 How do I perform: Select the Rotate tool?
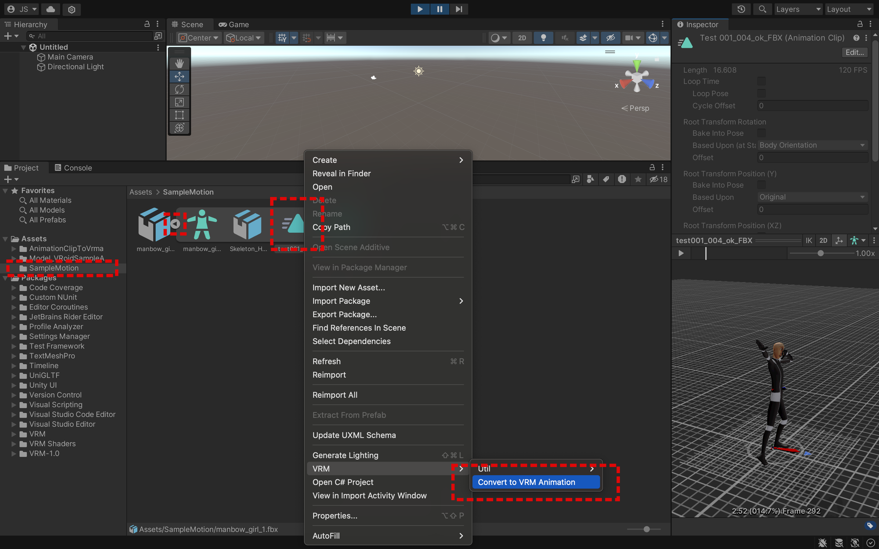179,89
